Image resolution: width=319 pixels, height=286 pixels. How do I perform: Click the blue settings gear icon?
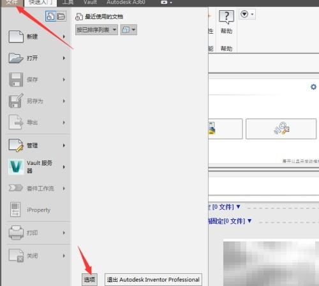[313, 87]
